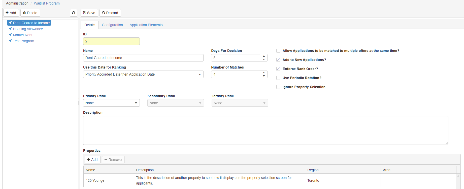Click the Days For Decision field
The height and width of the screenshot is (189, 464).
click(x=236, y=58)
